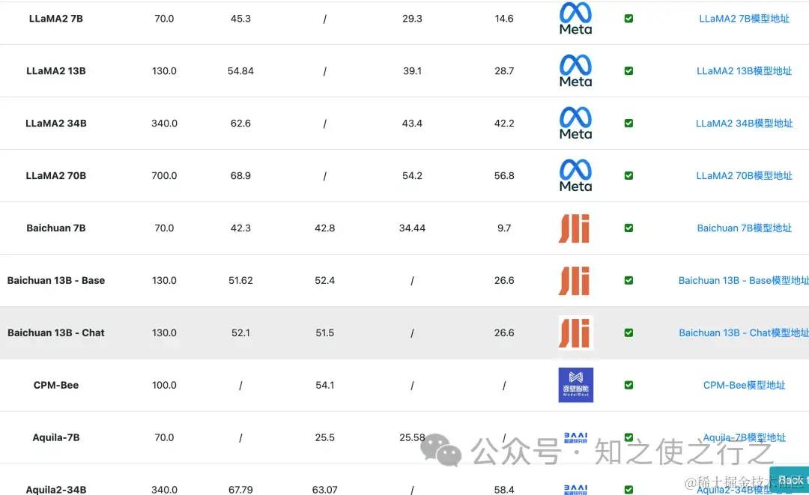Toggle the green checkbox in Aquila-7B row
Viewport: 809px width, 495px height.
(628, 437)
